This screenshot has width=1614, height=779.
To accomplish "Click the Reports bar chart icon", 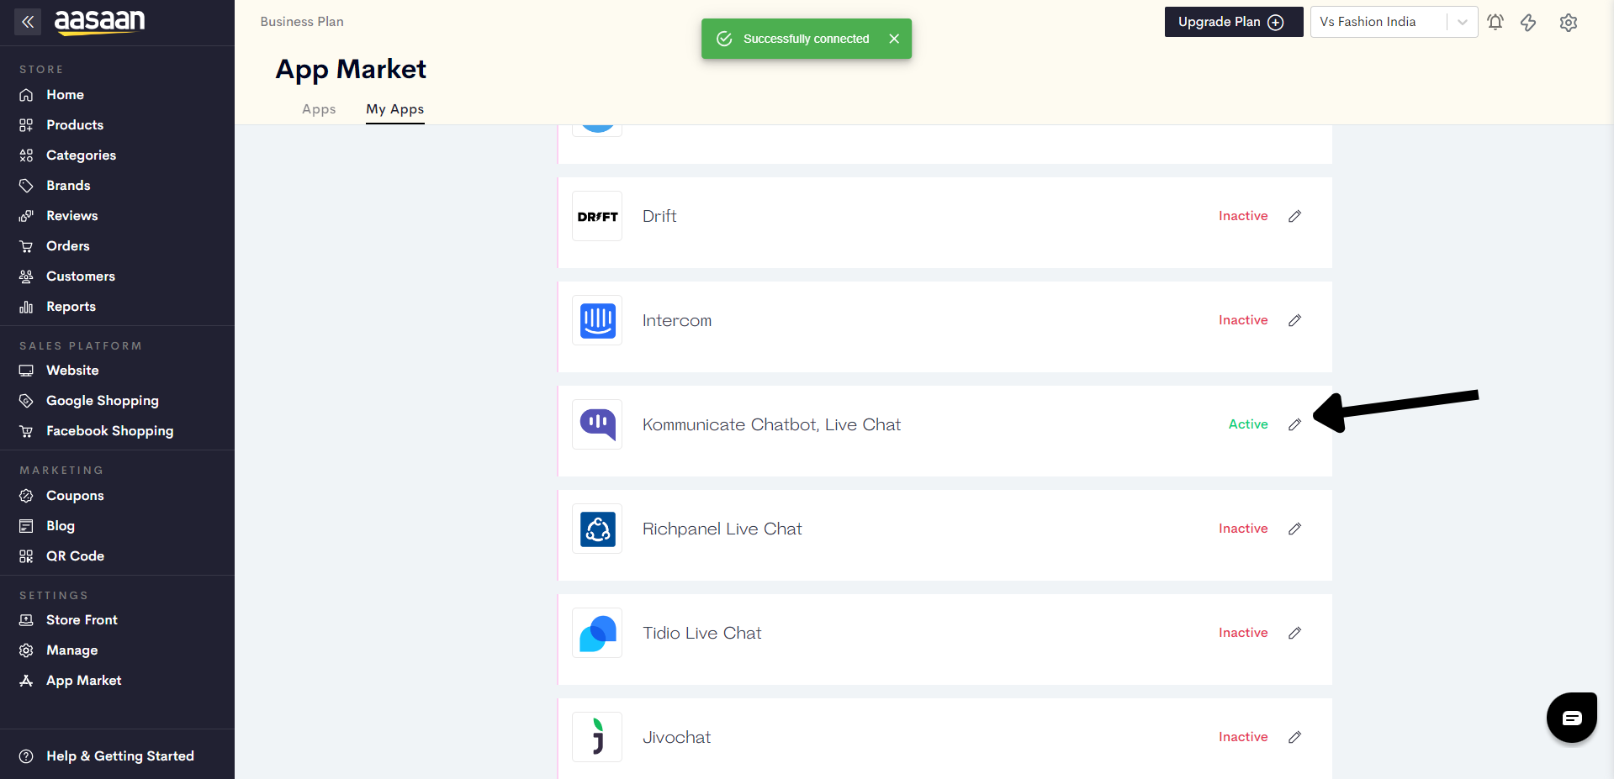I will coord(26,307).
